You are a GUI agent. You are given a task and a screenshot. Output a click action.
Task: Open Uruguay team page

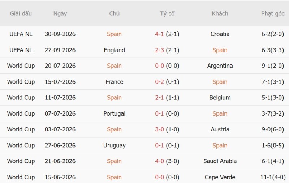[114, 145]
